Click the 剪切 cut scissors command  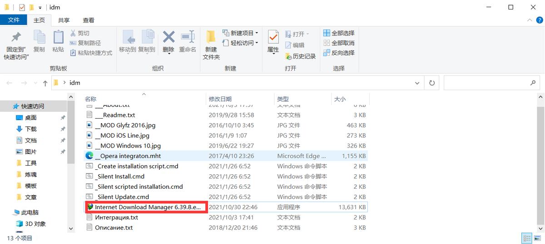(x=80, y=33)
